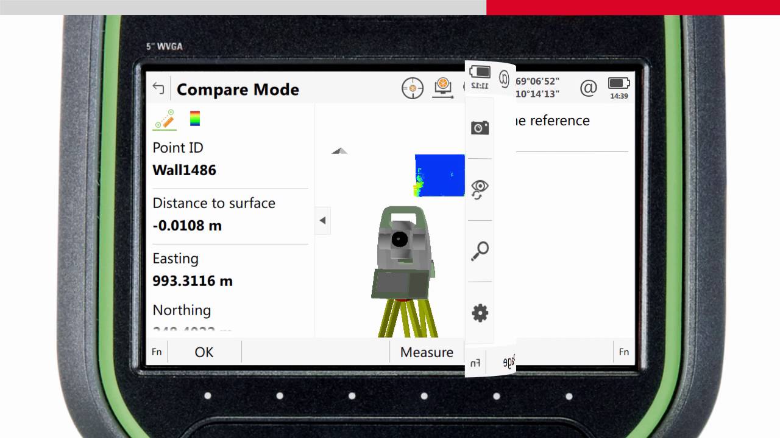Open the instrument station icon in header
Image resolution: width=780 pixels, height=438 pixels.
coord(444,88)
